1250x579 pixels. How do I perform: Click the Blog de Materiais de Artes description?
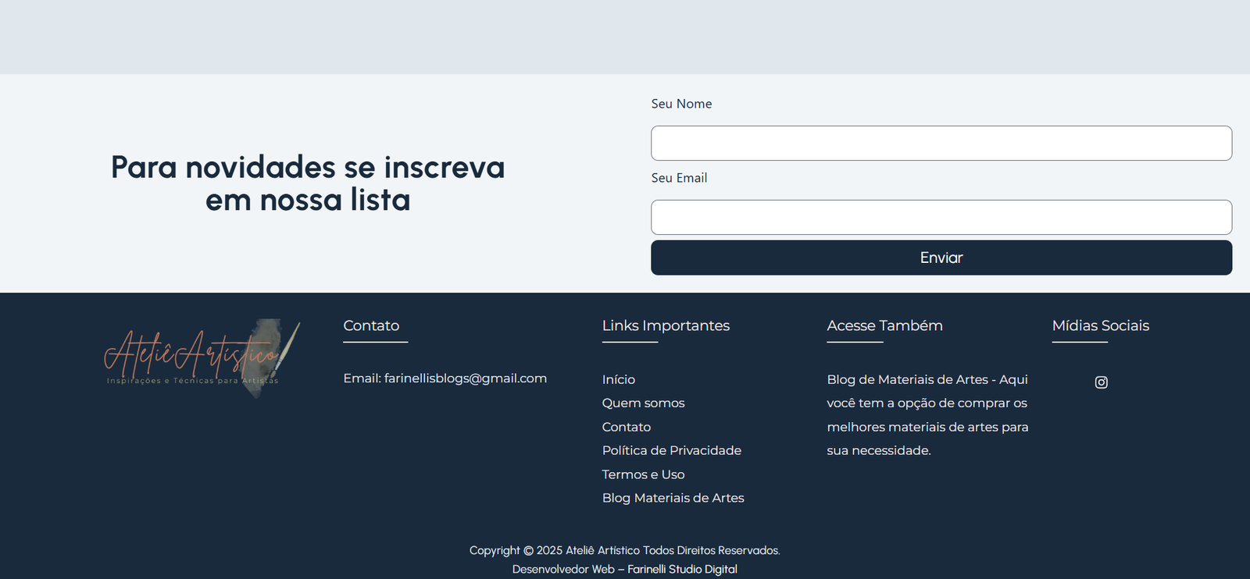pyautogui.click(x=927, y=415)
